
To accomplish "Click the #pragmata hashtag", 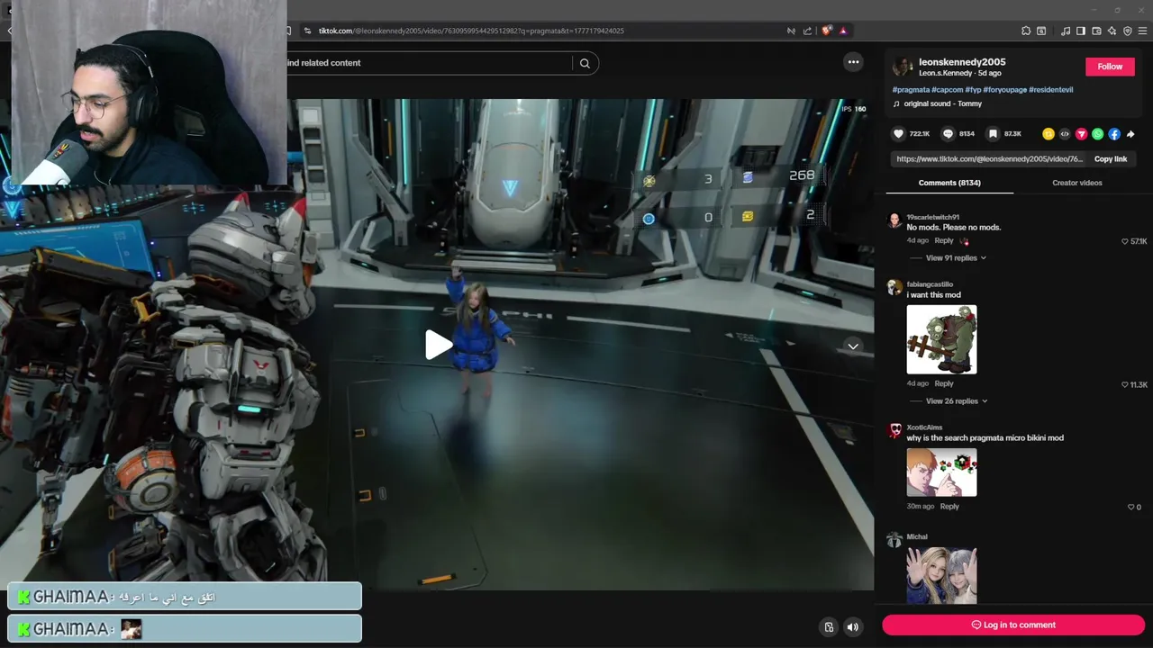I will point(911,90).
